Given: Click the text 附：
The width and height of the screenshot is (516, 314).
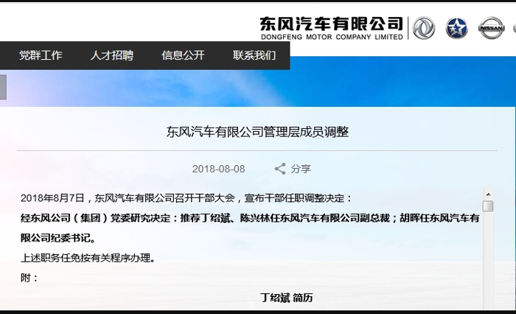Looking at the screenshot, I should (x=29, y=277).
